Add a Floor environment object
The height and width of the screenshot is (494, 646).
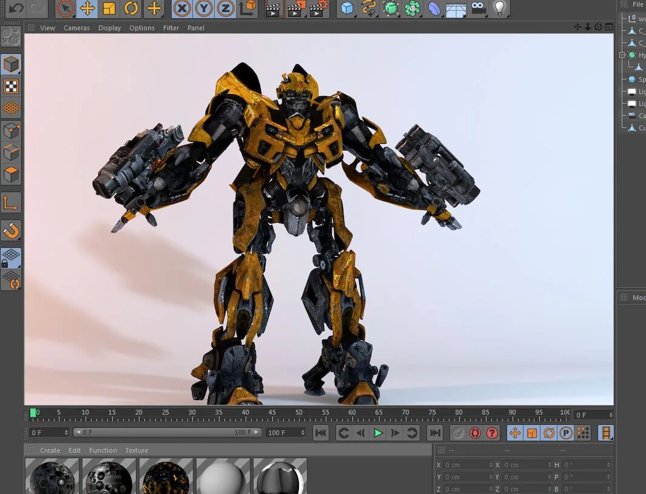point(456,9)
